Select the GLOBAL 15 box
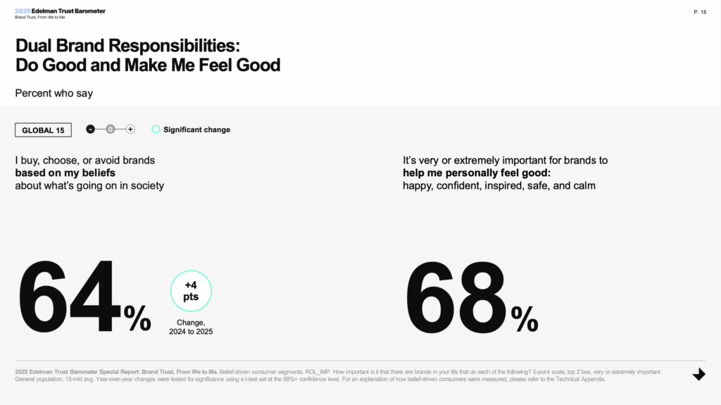Image resolution: width=721 pixels, height=405 pixels. [43, 130]
